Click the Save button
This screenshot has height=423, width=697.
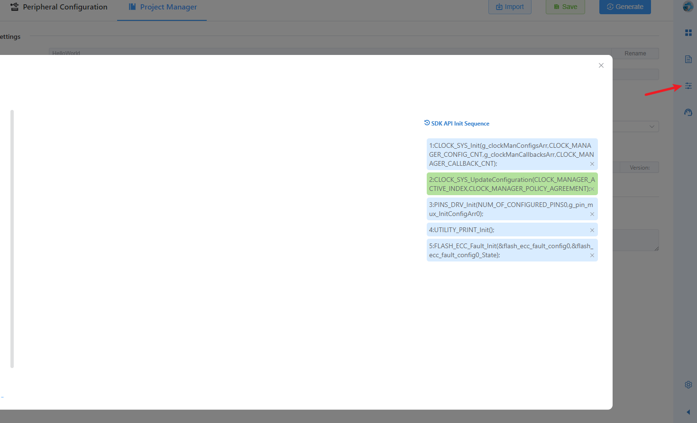point(565,7)
